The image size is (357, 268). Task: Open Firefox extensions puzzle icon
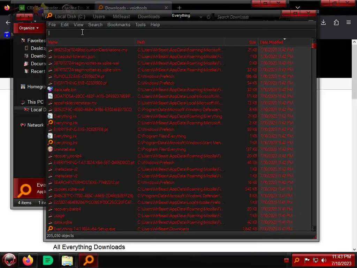pos(336,22)
